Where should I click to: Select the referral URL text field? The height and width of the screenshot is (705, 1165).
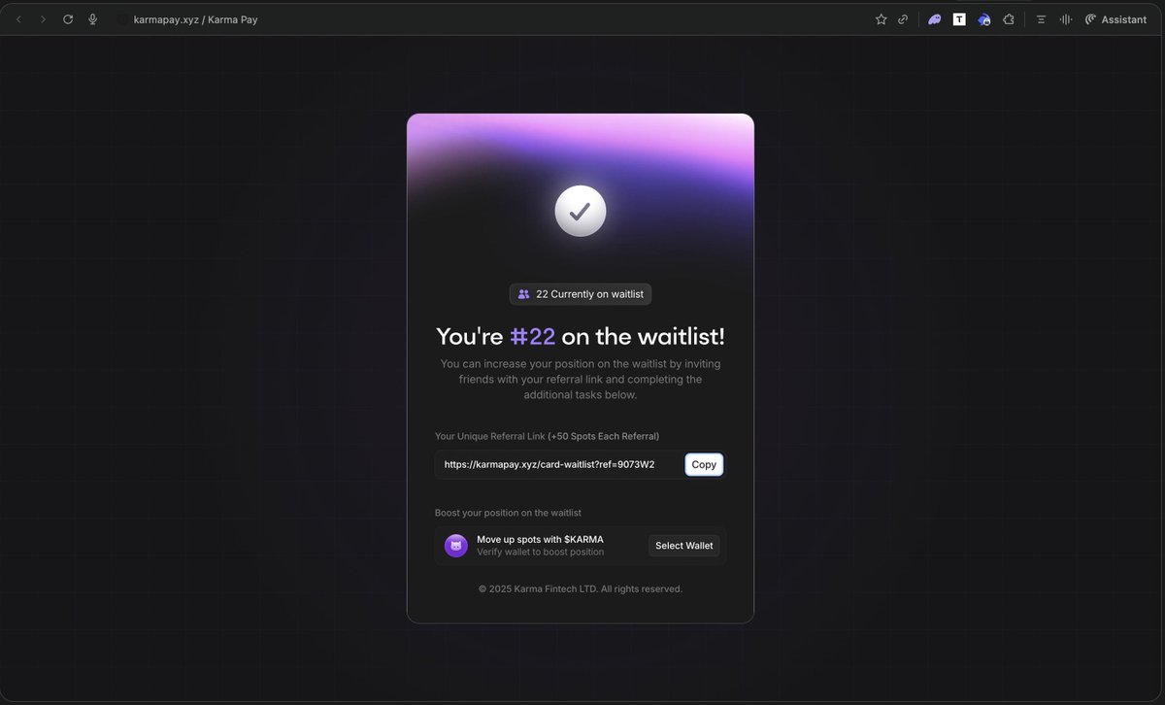point(553,464)
